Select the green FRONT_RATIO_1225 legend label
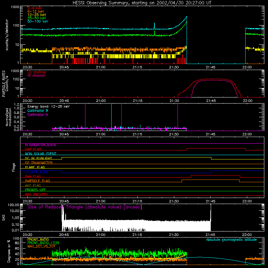Screen dimensions: 268x268 click(43, 243)
